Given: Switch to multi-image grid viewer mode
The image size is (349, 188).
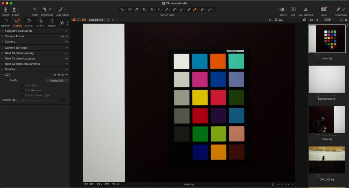Looking at the screenshot, I should click(x=74, y=20).
